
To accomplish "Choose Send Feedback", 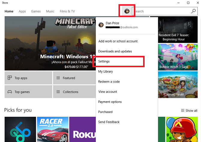I will 109,122.
